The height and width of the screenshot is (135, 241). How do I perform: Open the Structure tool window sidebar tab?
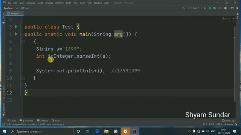(x=3, y=92)
